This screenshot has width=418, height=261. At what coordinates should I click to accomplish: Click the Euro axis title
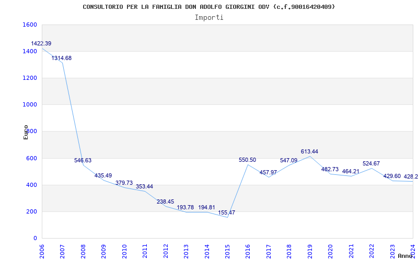[26, 133]
